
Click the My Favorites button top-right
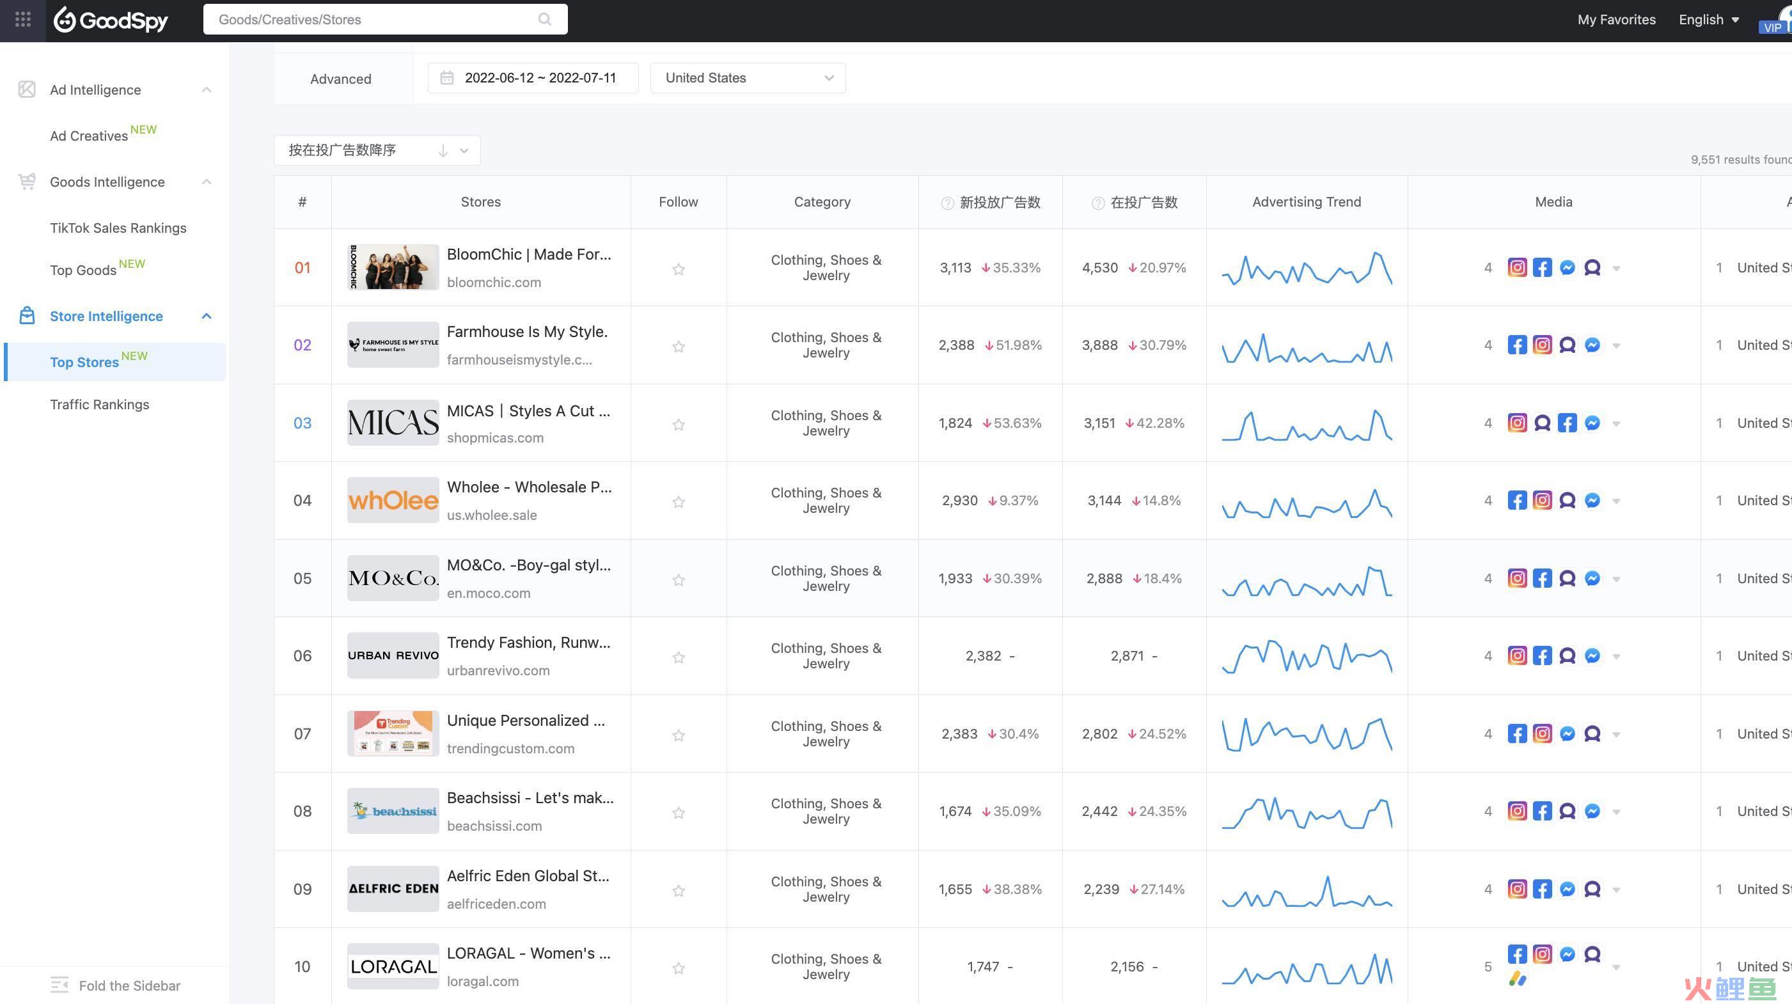pos(1617,19)
